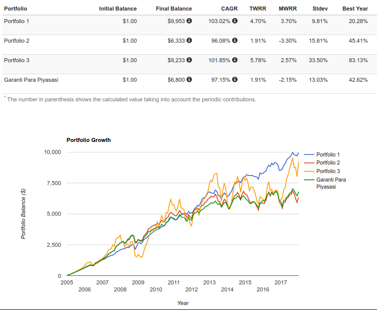
Task: Click the 33.50% Stdev value
Action: (318, 60)
